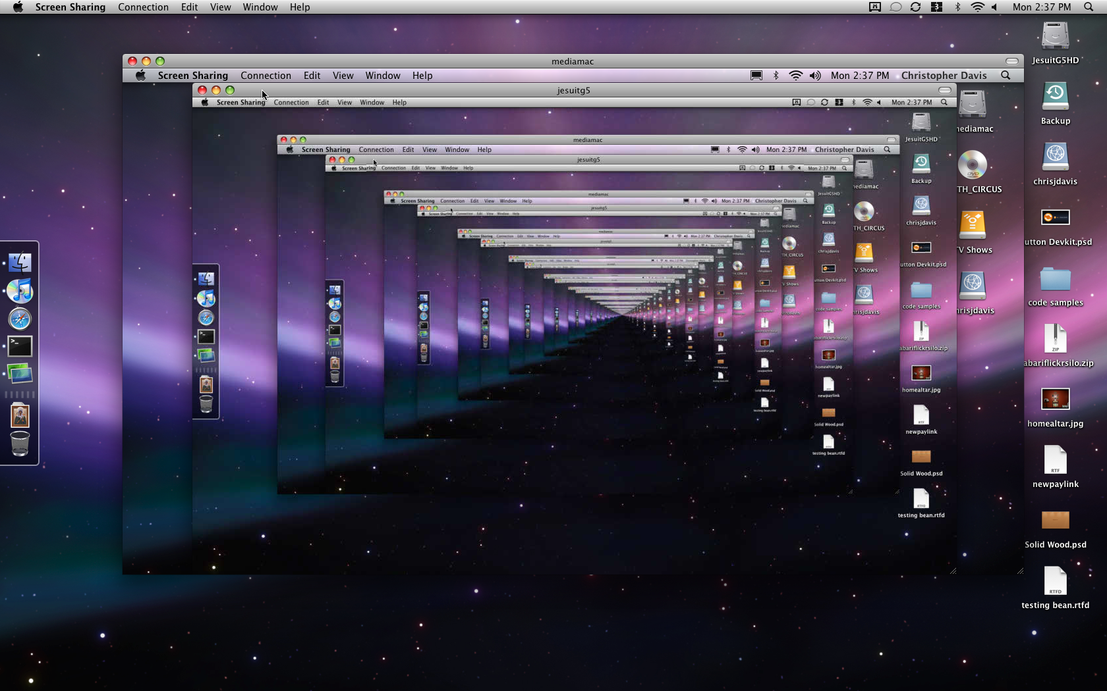The image size is (1107, 691).
Task: Open Spotlight search in top menu bar
Action: click(1089, 7)
